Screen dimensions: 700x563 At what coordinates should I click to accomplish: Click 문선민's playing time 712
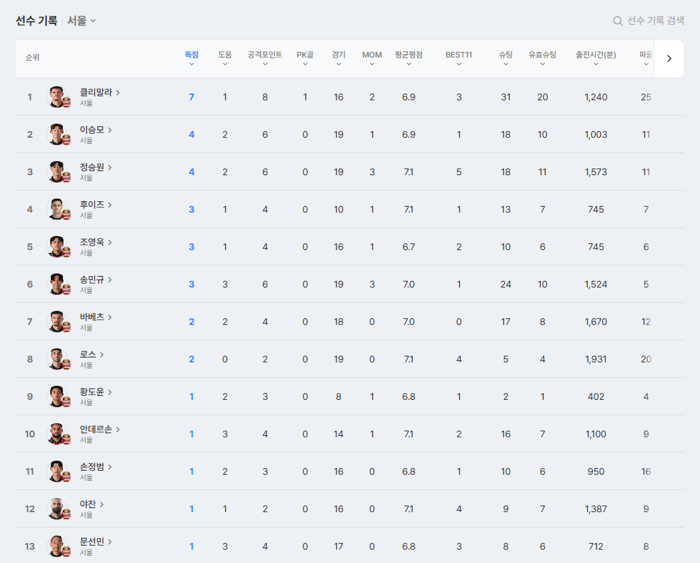click(596, 546)
